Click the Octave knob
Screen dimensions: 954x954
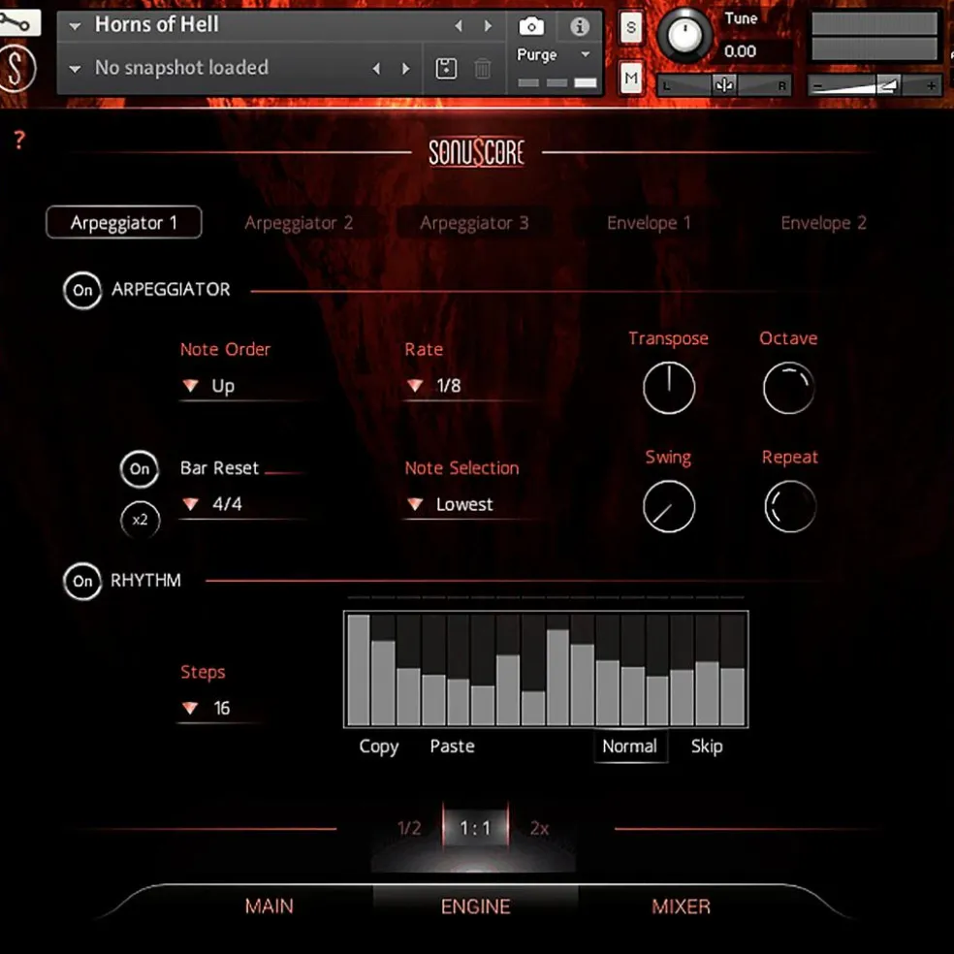tap(788, 388)
